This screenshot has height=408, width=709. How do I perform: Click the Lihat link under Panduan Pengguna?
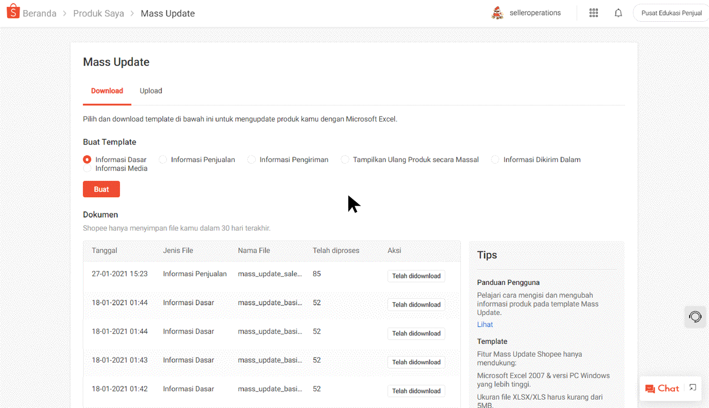tap(484, 324)
